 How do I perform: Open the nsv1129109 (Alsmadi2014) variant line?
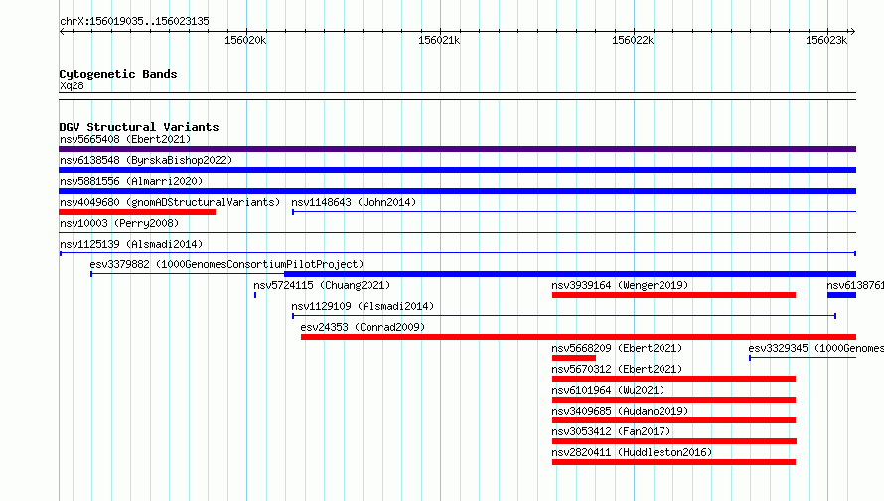point(564,316)
